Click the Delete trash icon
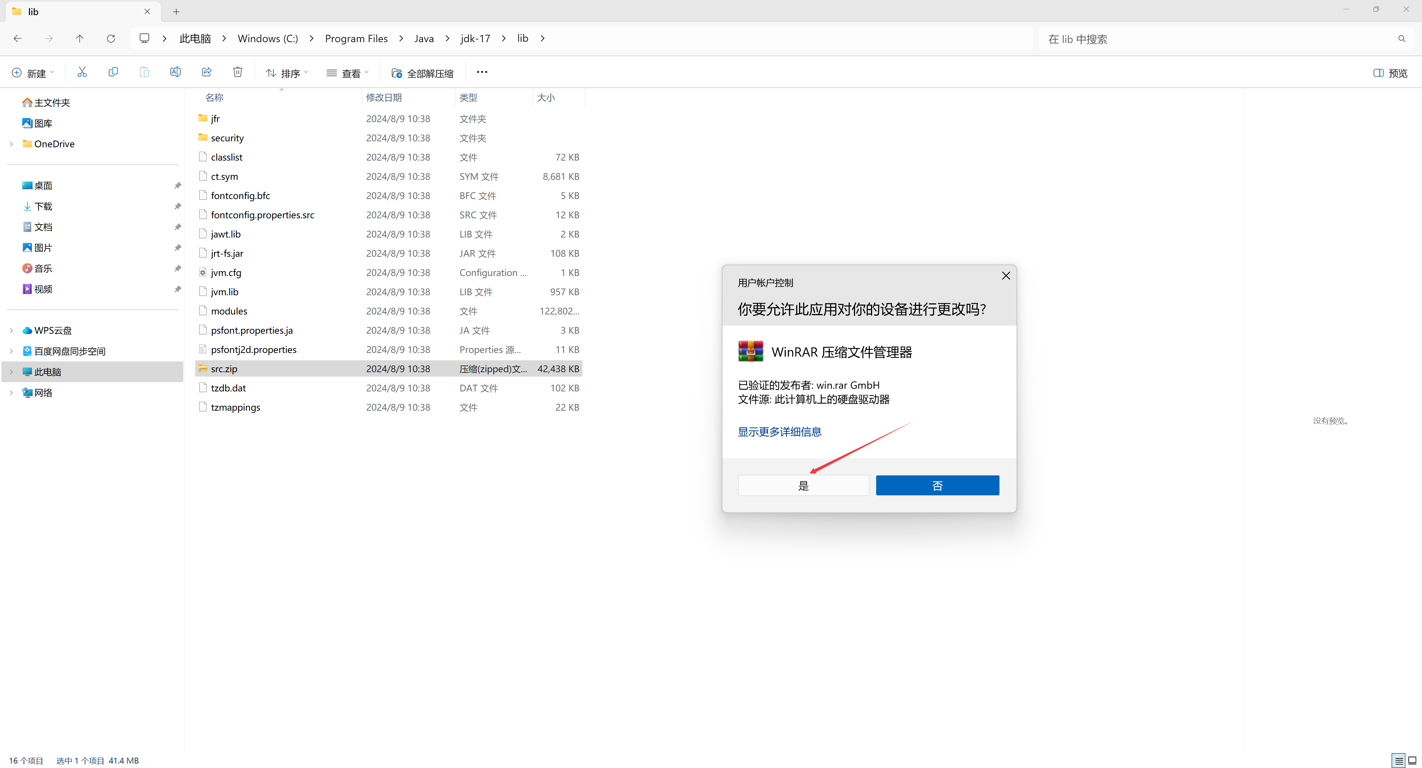The width and height of the screenshot is (1422, 768). pos(237,72)
